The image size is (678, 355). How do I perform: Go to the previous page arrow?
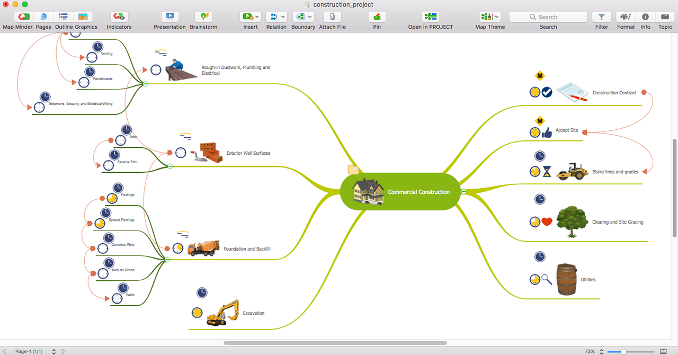coord(4,351)
